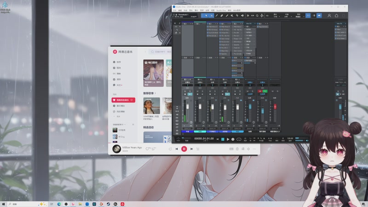368x207 pixels.
Task: Open the 文件 File menu in Studio One
Action: pyautogui.click(x=175, y=10)
